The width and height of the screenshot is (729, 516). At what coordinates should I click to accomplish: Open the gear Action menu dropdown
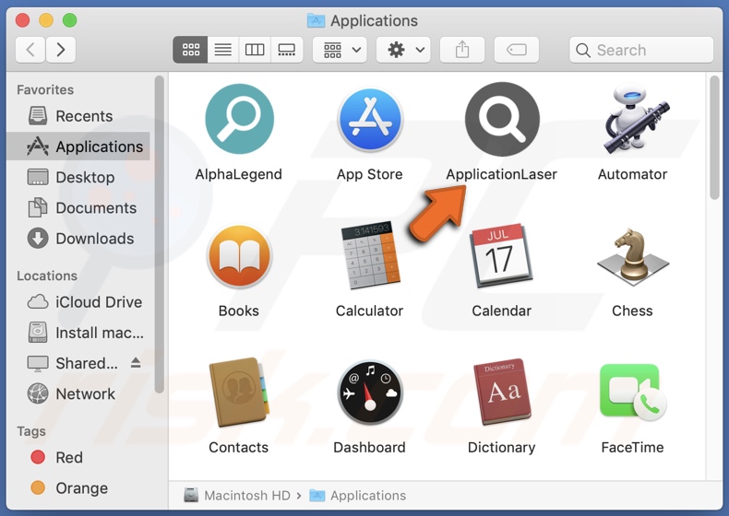coord(403,50)
